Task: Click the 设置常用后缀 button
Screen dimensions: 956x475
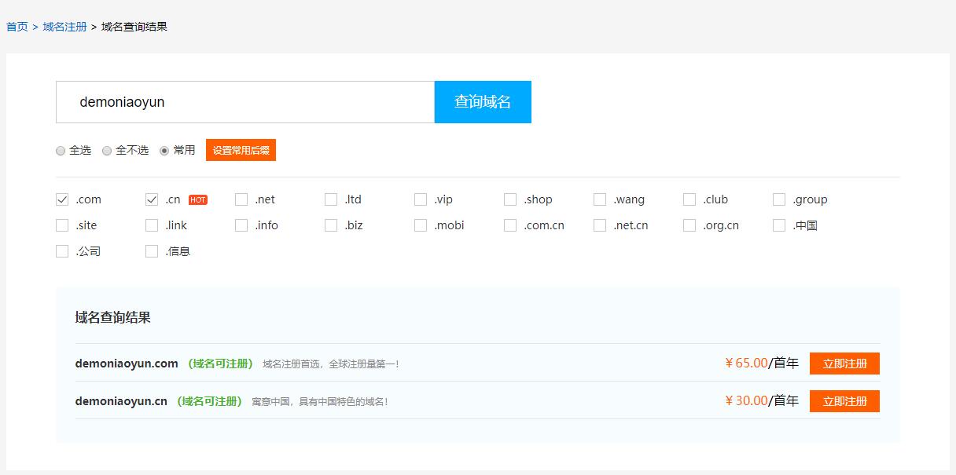Action: pos(241,150)
